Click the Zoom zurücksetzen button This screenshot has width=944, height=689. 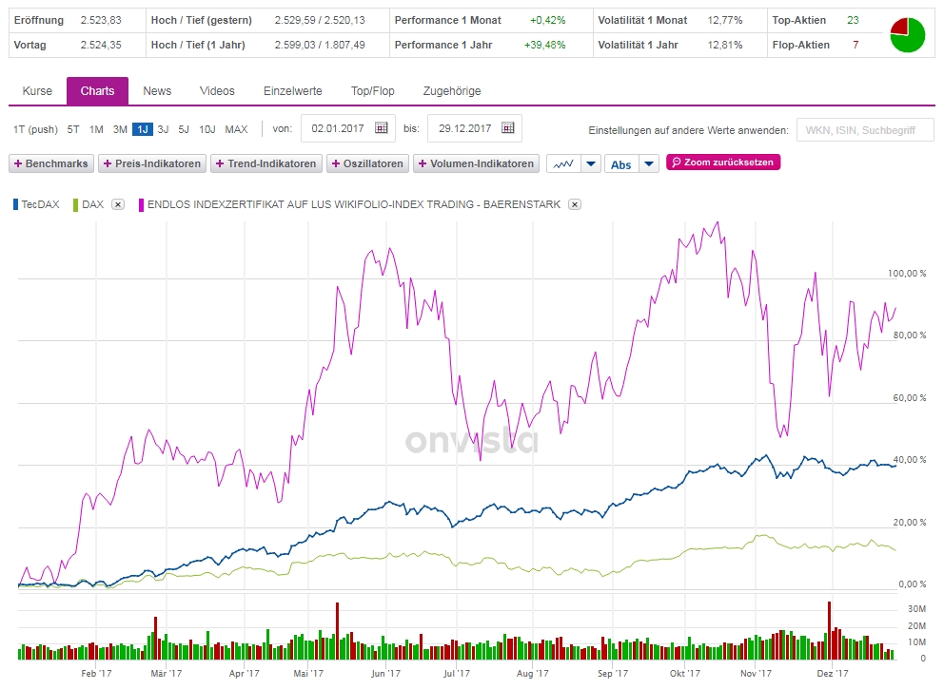click(724, 163)
